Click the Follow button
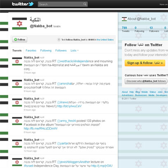The width and height of the screenshot is (168, 168). (x=20, y=40)
